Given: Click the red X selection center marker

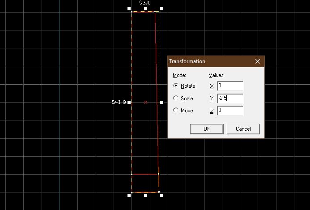Looking at the screenshot, I should pyautogui.click(x=145, y=103).
